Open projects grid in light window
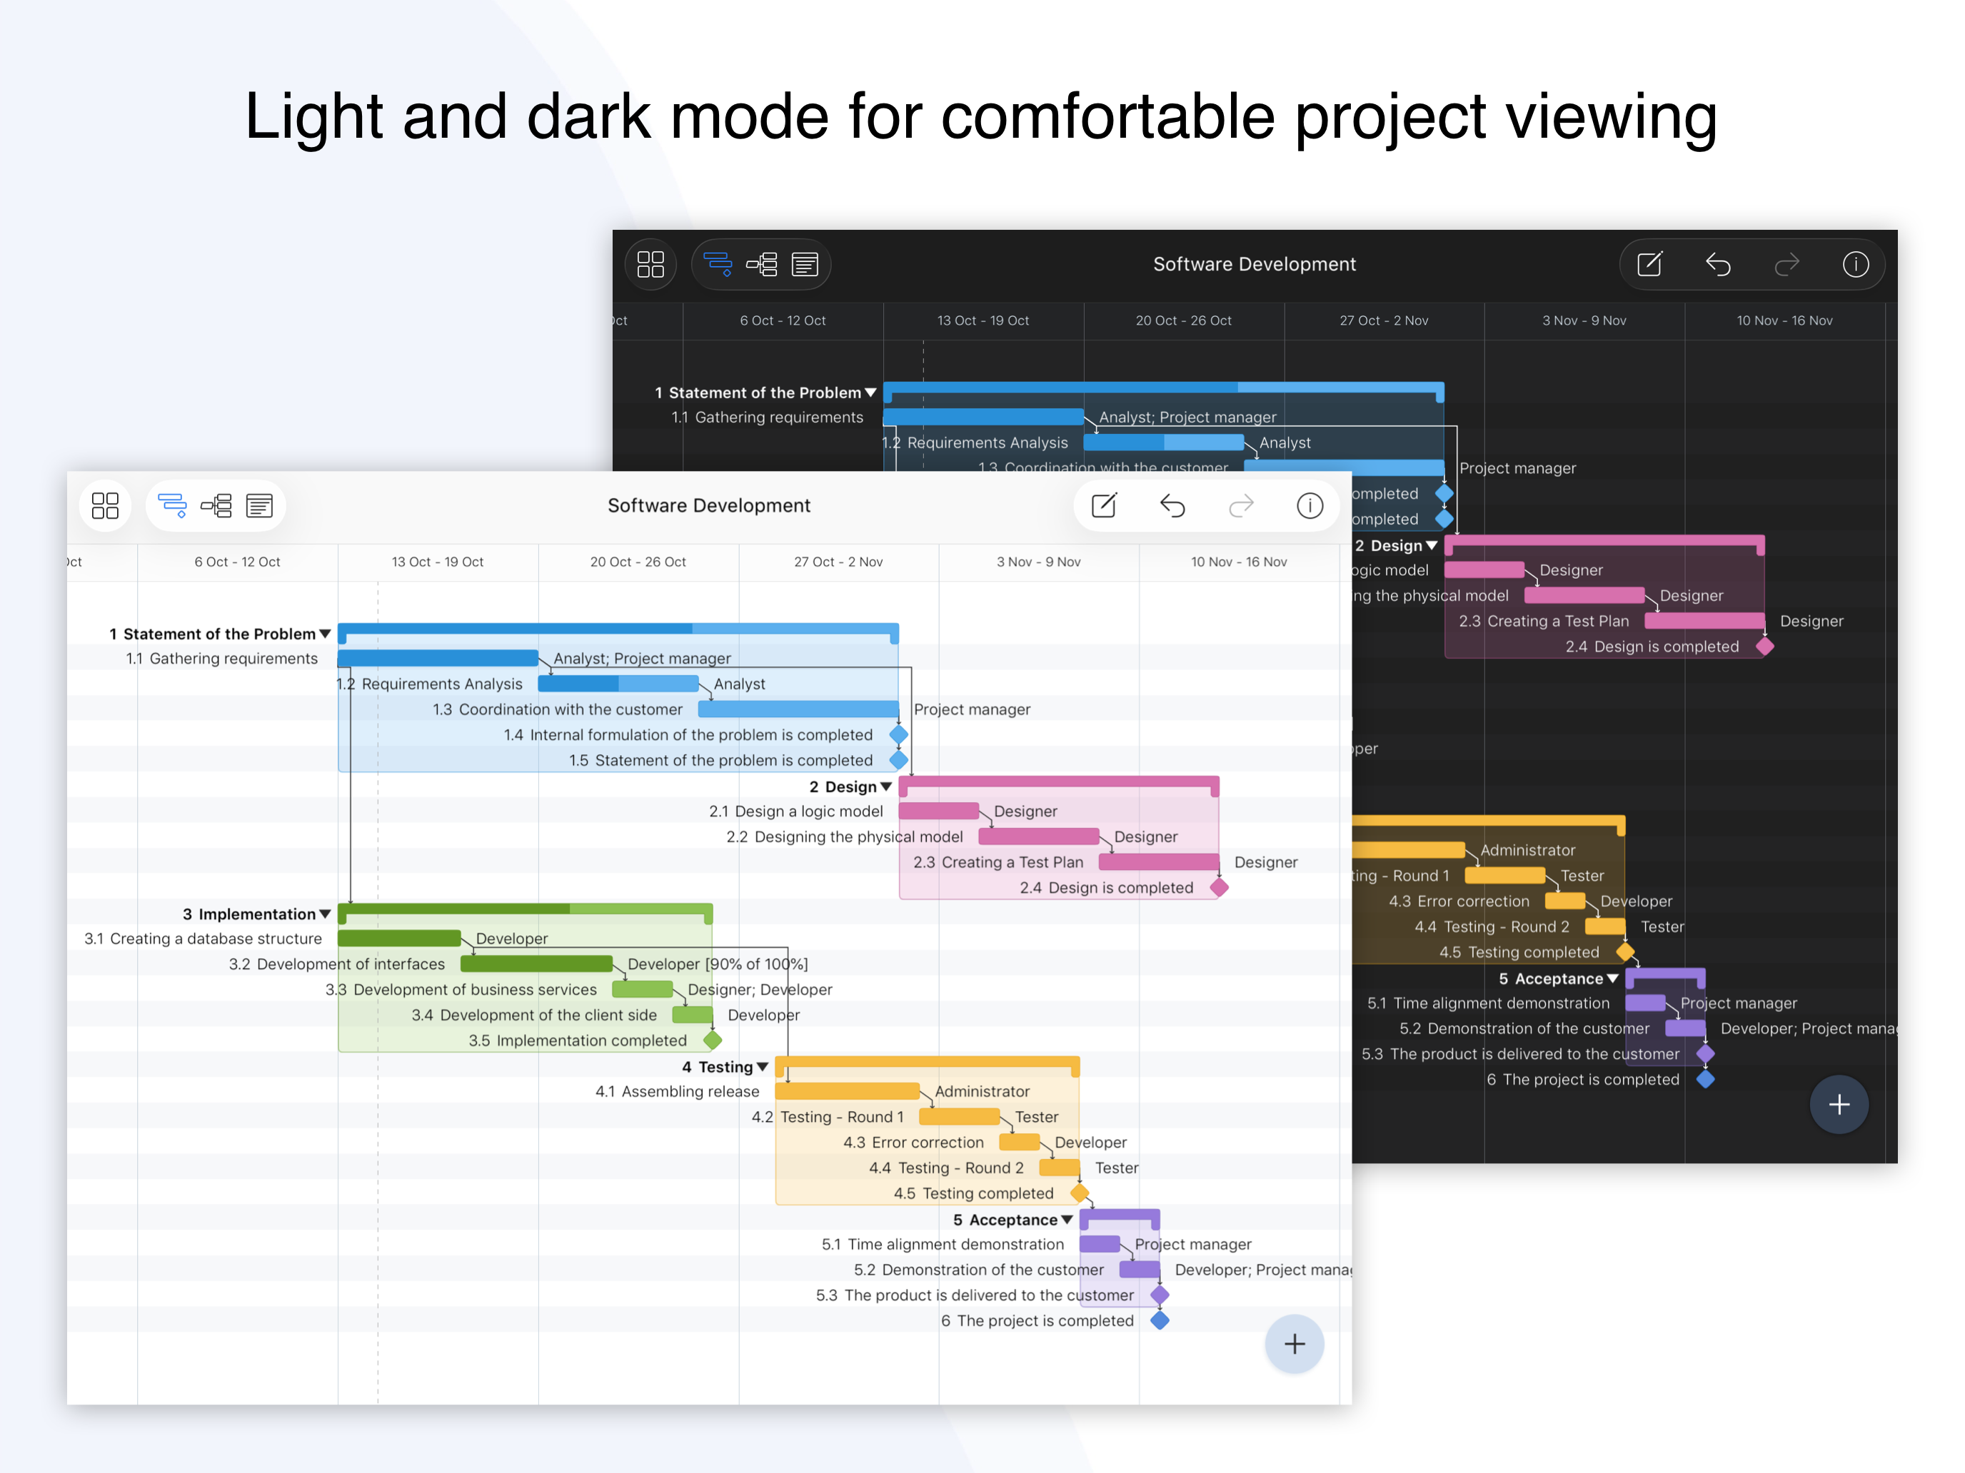 (105, 506)
